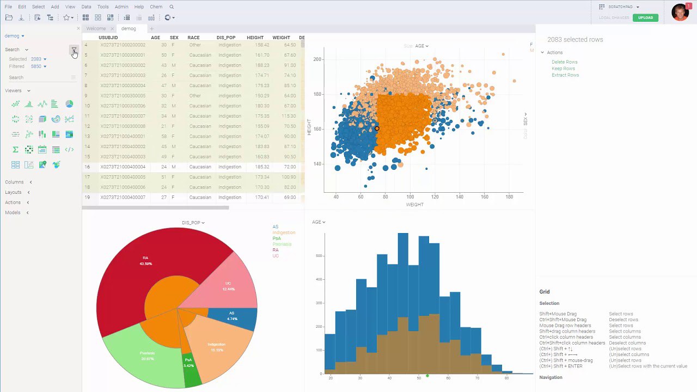Click the grid horizontal scrollbar
Image resolution: width=697 pixels, height=392 pixels.
pos(156,207)
